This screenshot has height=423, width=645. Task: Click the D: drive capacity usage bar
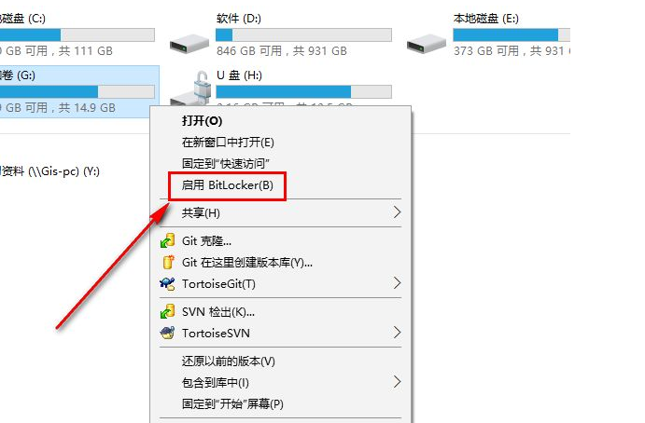(303, 34)
